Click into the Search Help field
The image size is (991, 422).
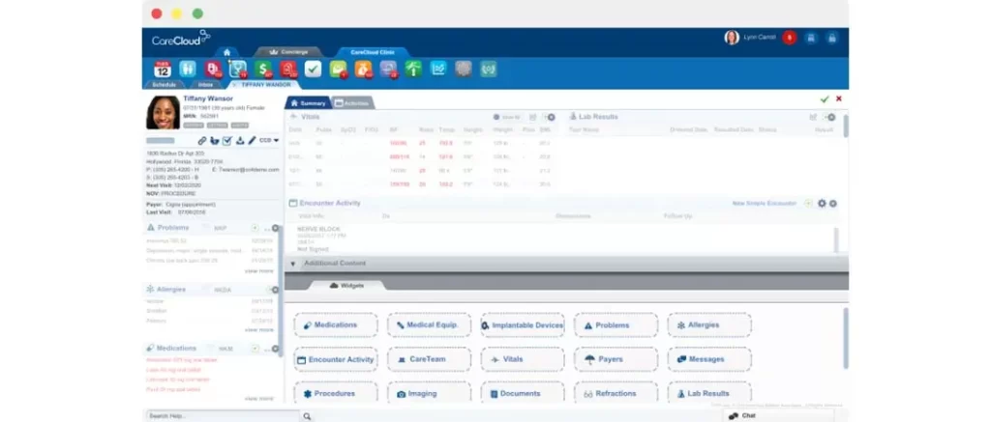(x=224, y=416)
